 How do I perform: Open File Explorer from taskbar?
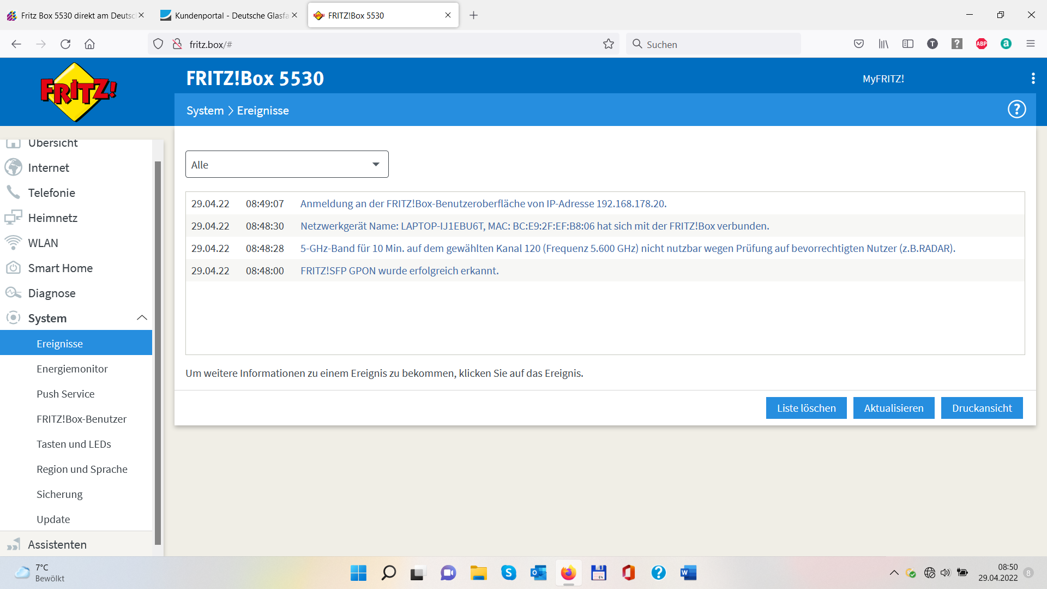coord(478,573)
